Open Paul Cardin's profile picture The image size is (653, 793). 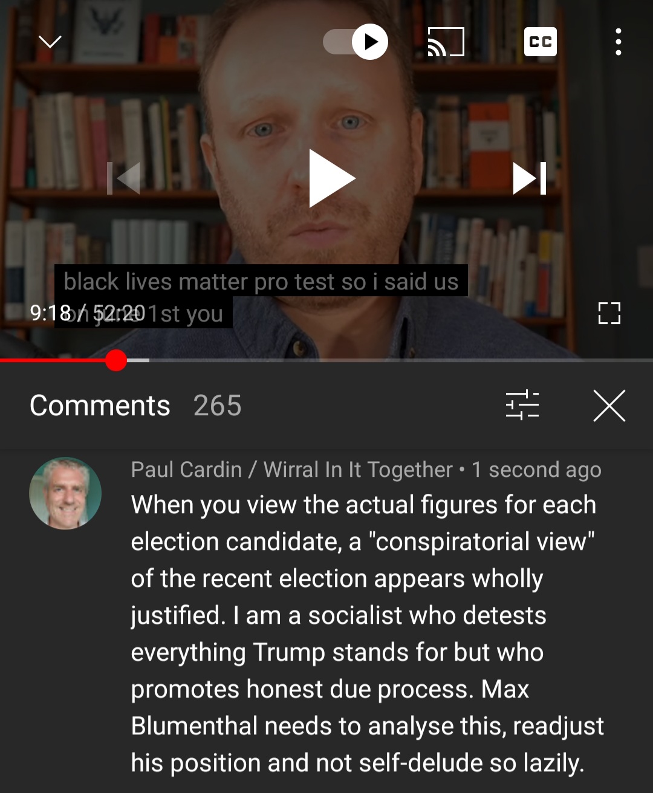click(x=65, y=493)
